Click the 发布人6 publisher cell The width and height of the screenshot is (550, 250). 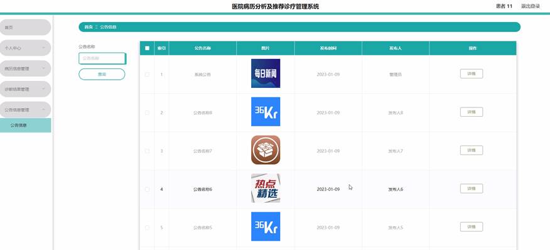(x=396, y=190)
